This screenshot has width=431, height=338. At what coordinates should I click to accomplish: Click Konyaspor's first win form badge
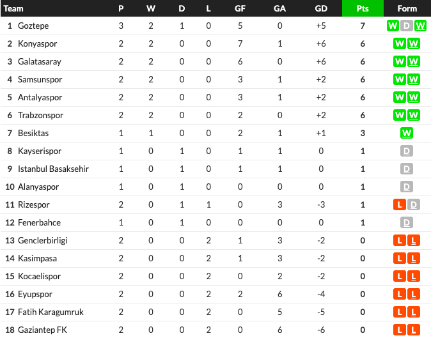click(x=400, y=43)
